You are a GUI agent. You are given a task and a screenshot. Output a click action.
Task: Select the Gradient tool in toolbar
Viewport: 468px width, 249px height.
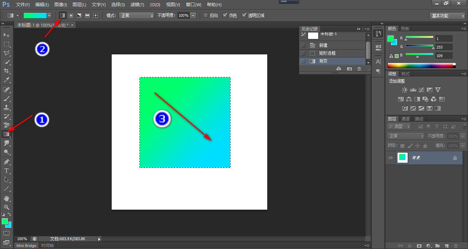click(x=7, y=134)
